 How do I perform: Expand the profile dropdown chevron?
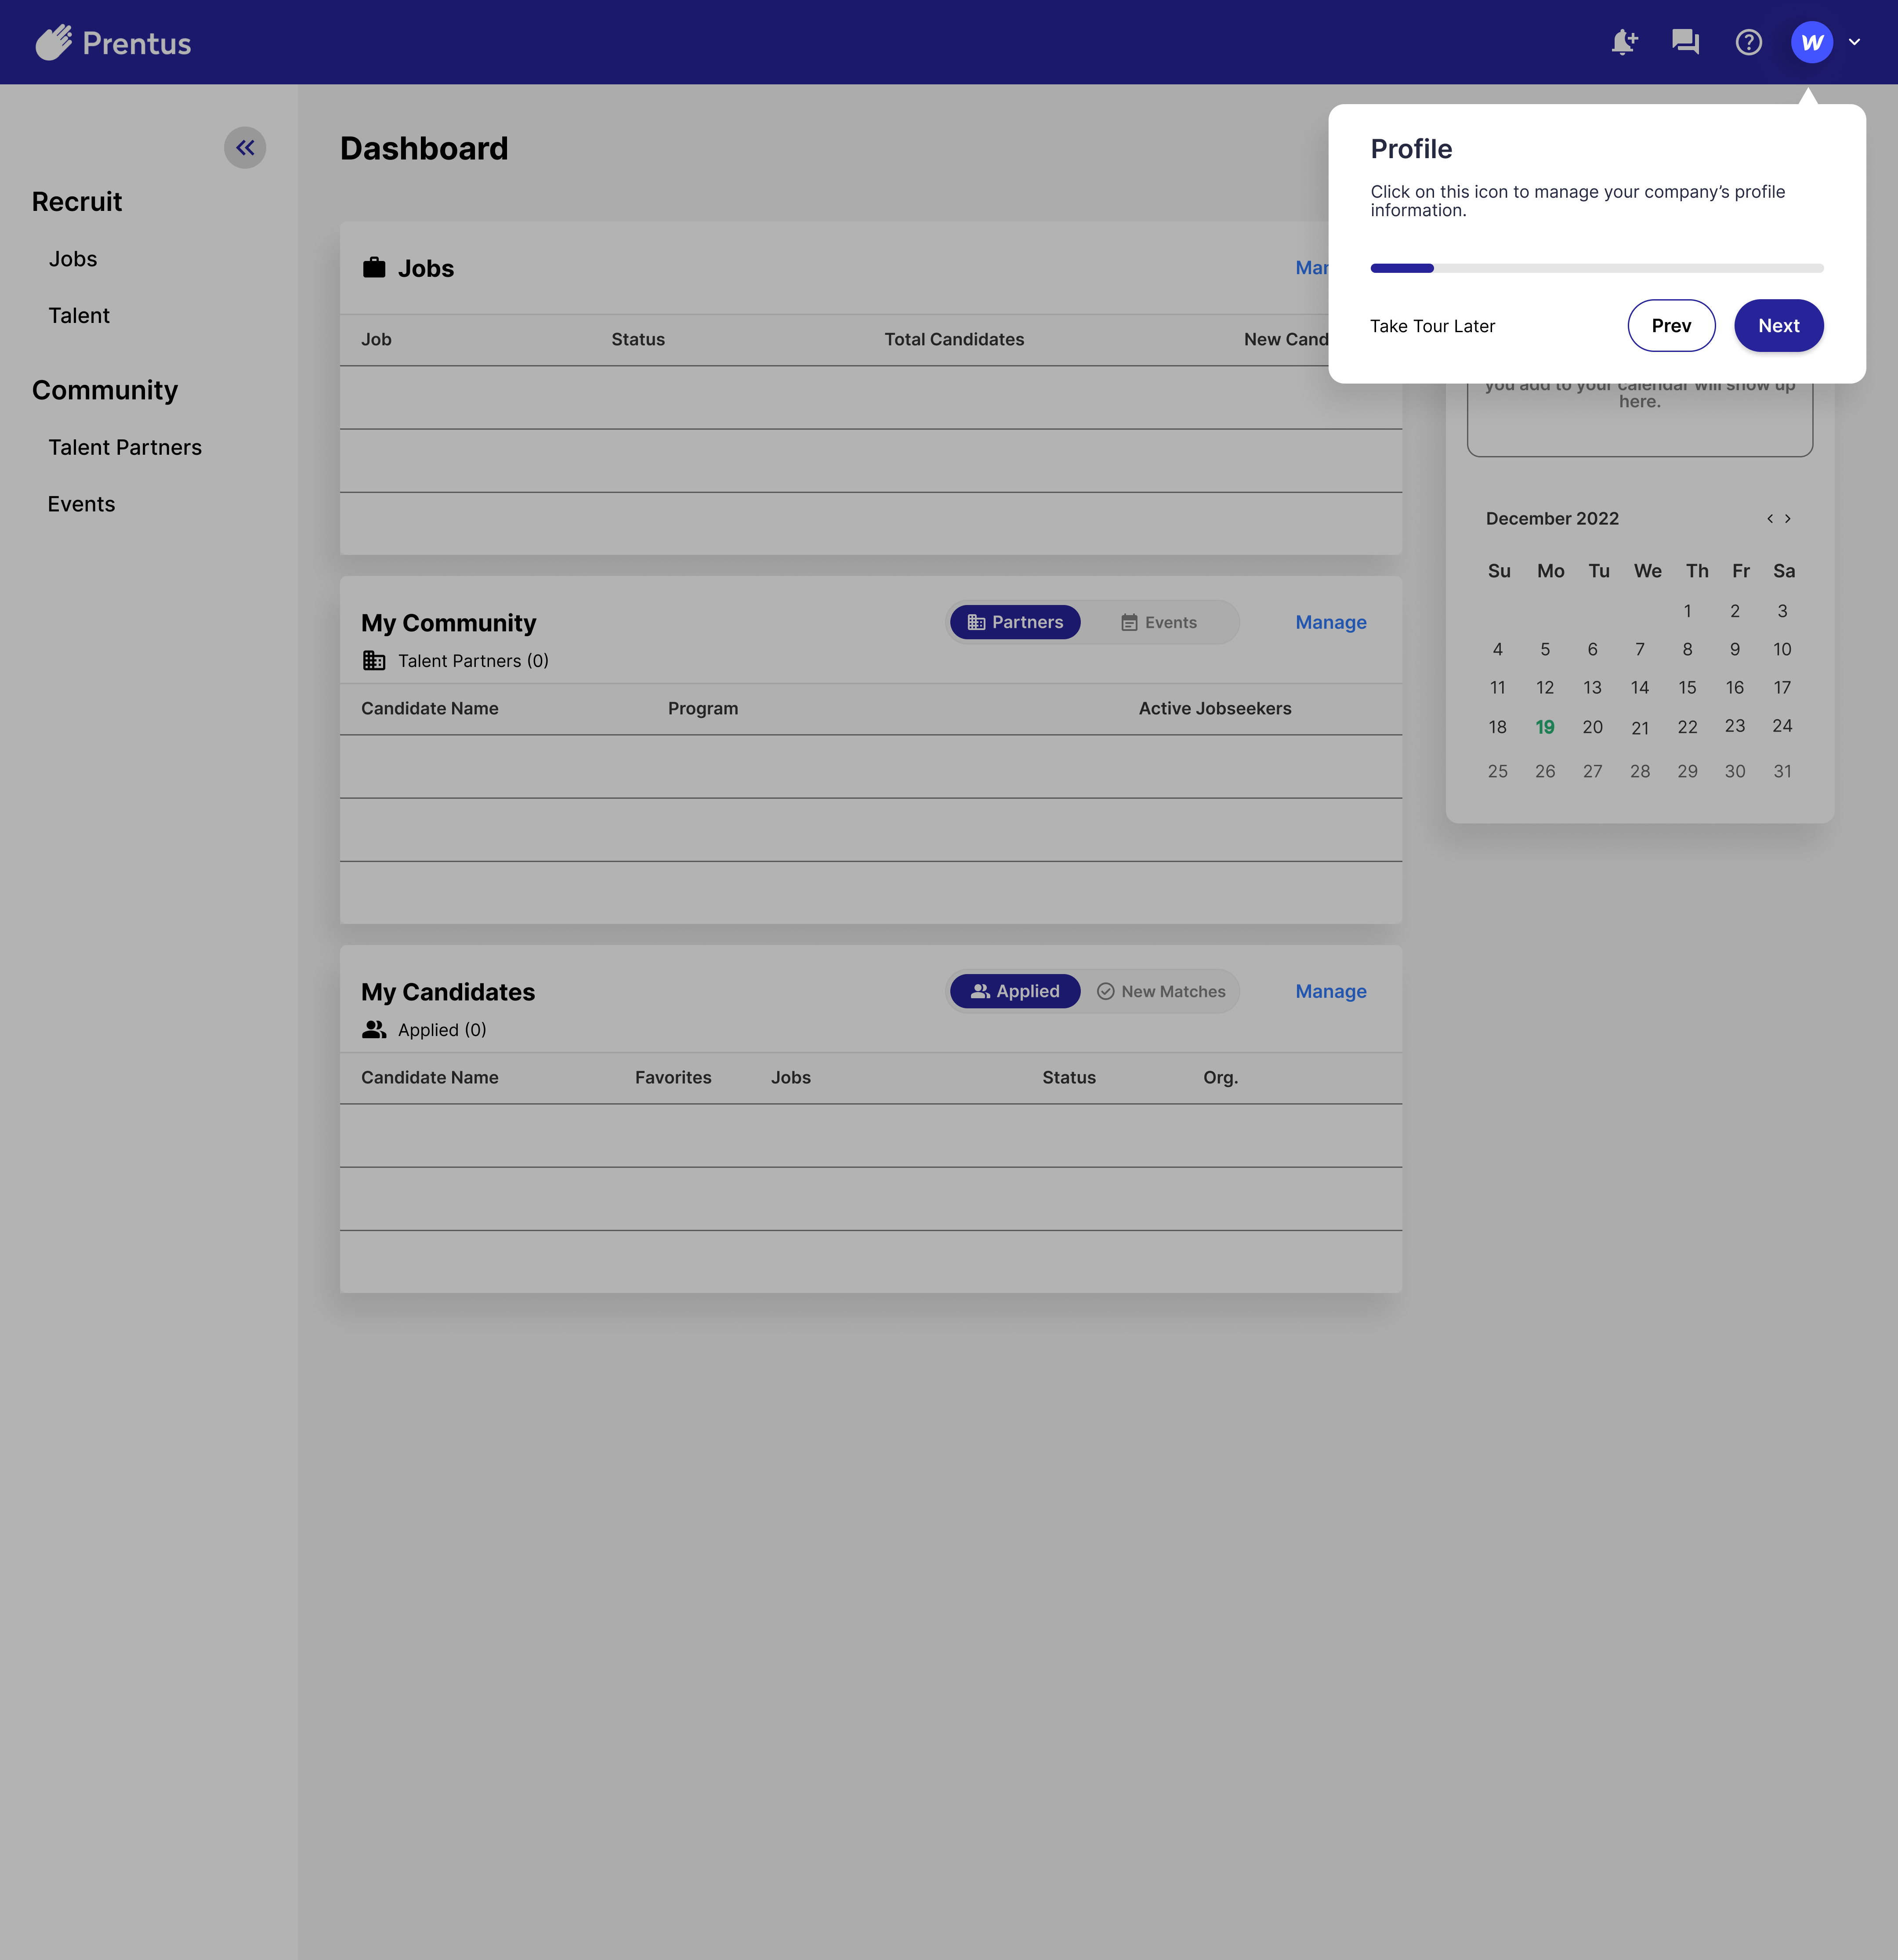pyautogui.click(x=1855, y=42)
